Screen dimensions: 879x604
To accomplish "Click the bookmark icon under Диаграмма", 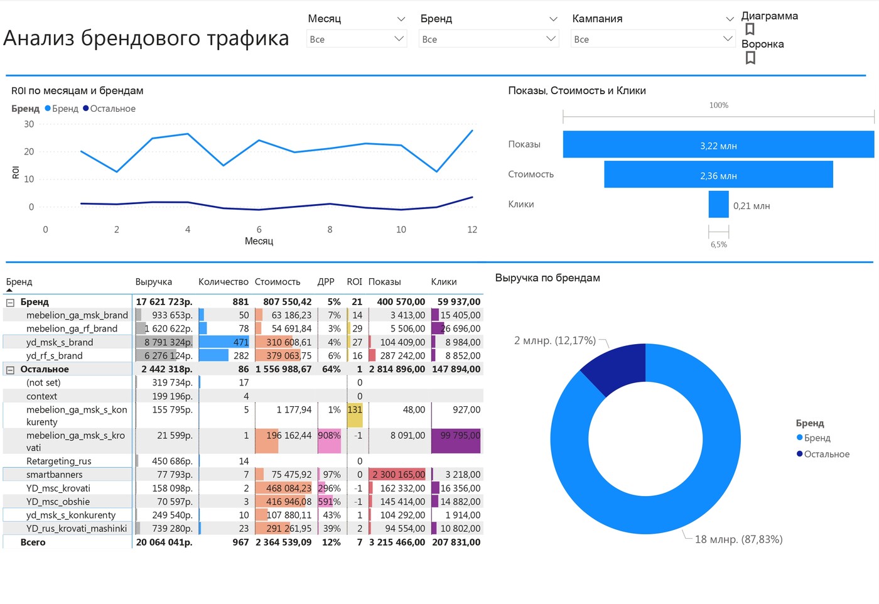I will click(750, 29).
